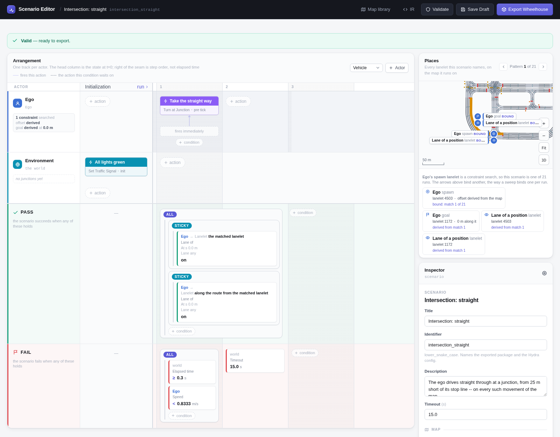
Task: Select the ALL badge in FAIL group
Action: tap(170, 355)
